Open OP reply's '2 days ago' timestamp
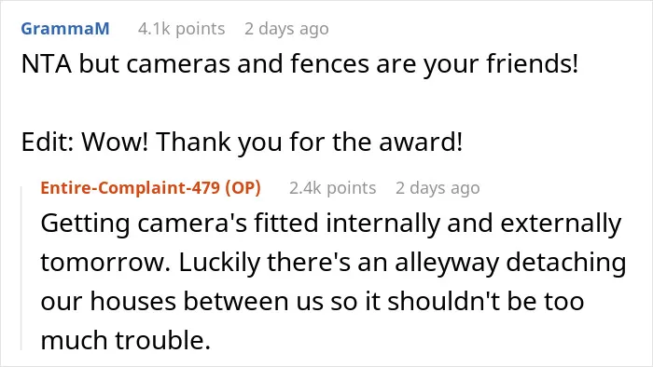The image size is (653, 367). click(x=438, y=188)
